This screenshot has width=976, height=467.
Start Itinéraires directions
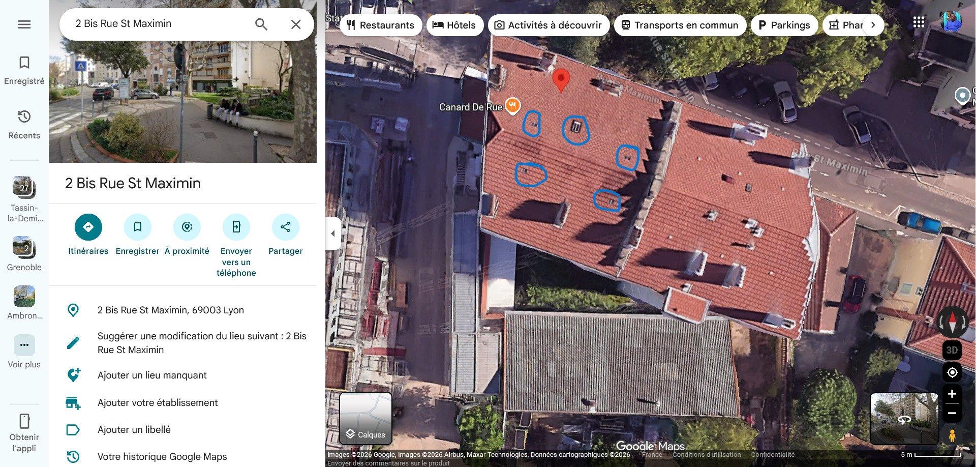[88, 235]
